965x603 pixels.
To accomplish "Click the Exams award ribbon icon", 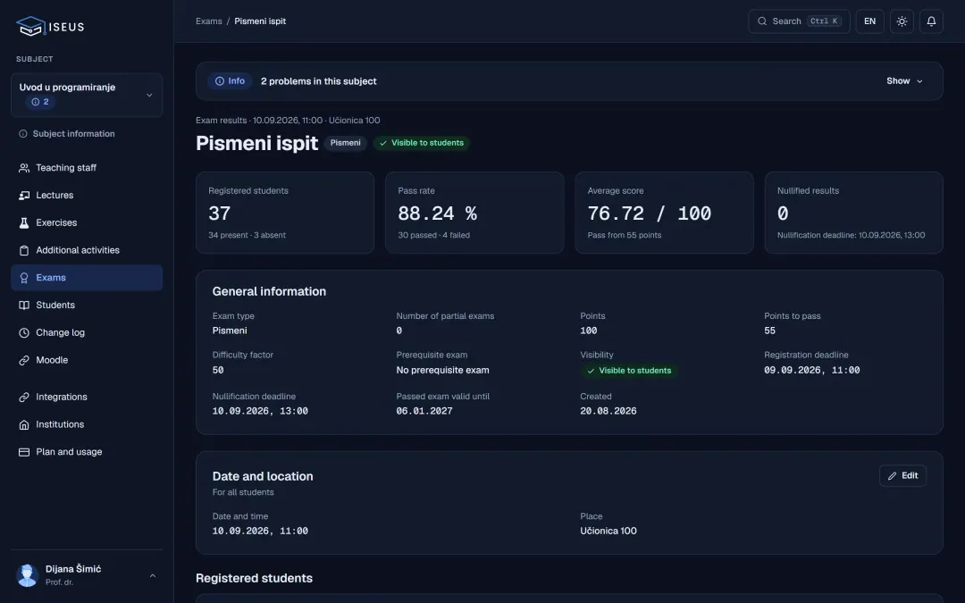I will (24, 278).
